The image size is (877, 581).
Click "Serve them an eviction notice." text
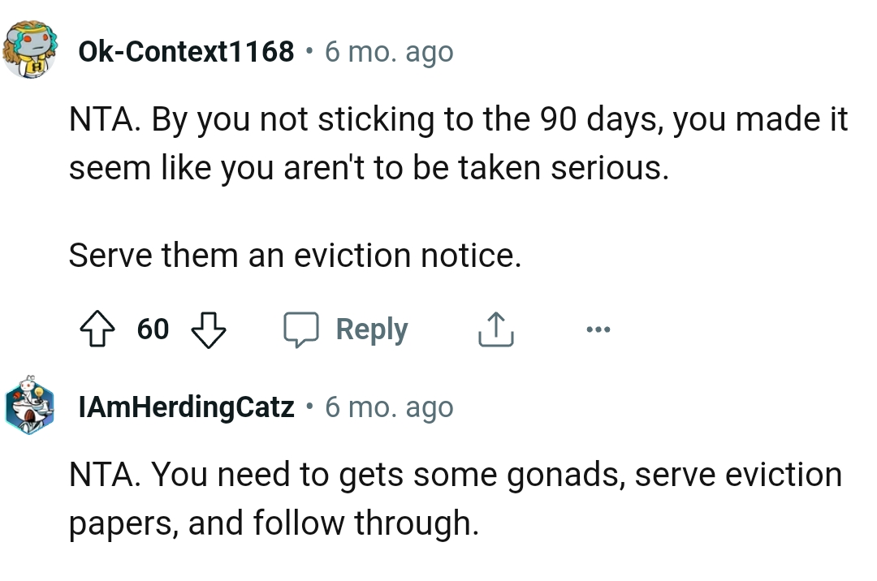coord(293,256)
